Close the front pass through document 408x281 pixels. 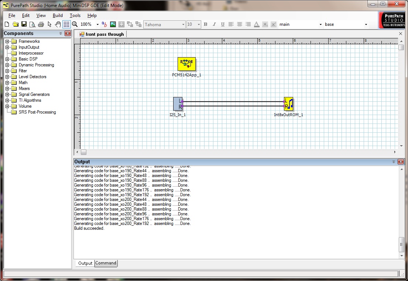(401, 34)
